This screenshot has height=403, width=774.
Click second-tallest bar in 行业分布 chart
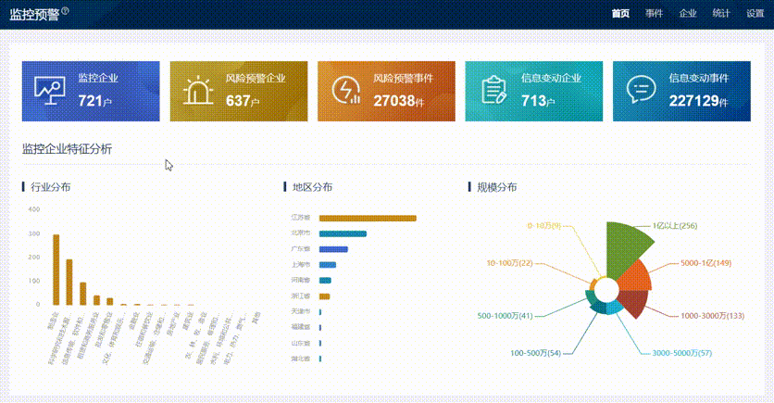[69, 282]
